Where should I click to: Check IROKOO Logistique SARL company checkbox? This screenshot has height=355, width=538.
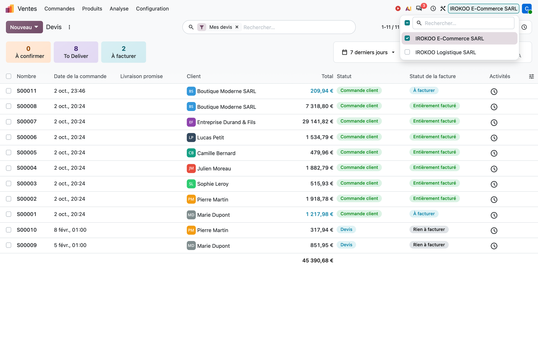[x=407, y=52]
